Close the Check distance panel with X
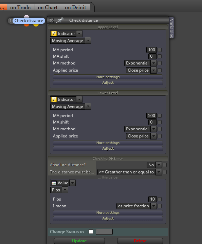202x244 pixels. [x=51, y=20]
